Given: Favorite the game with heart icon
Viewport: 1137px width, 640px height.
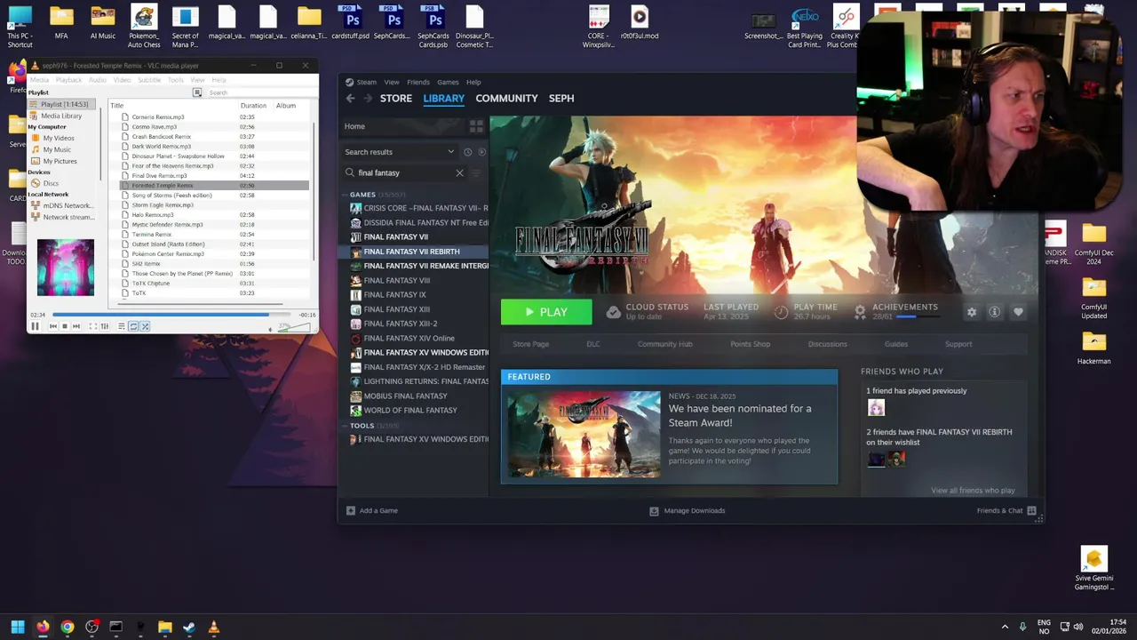Looking at the screenshot, I should point(1018,312).
